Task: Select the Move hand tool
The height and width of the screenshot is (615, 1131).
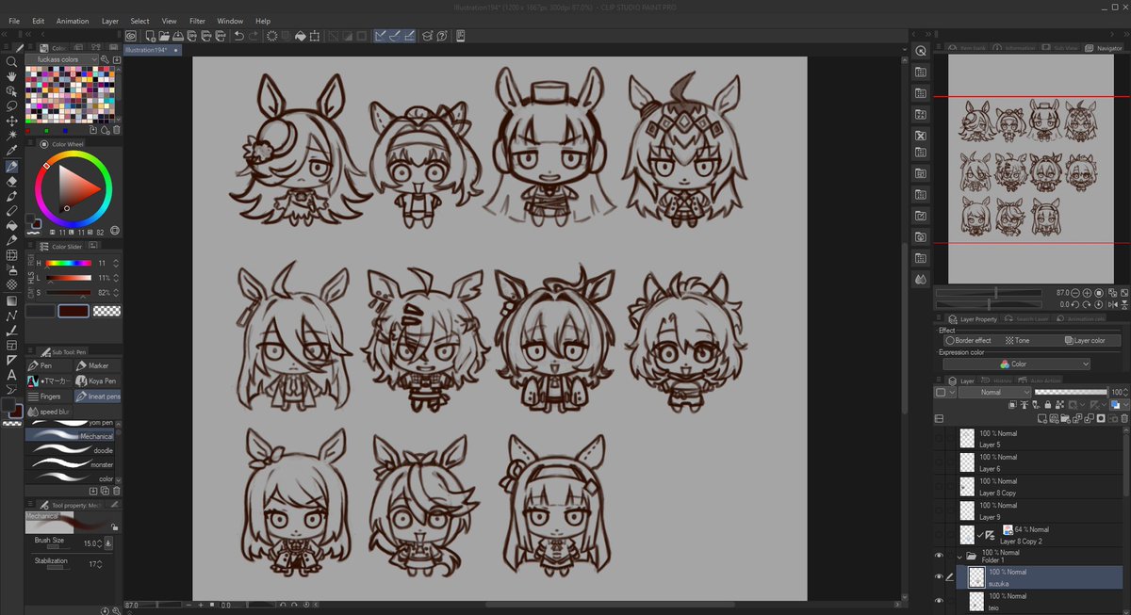Action: coord(11,76)
